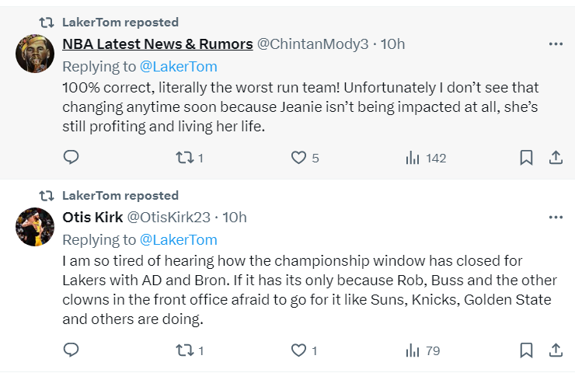
Task: Share the Otis Kirk tweet
Action: click(556, 350)
